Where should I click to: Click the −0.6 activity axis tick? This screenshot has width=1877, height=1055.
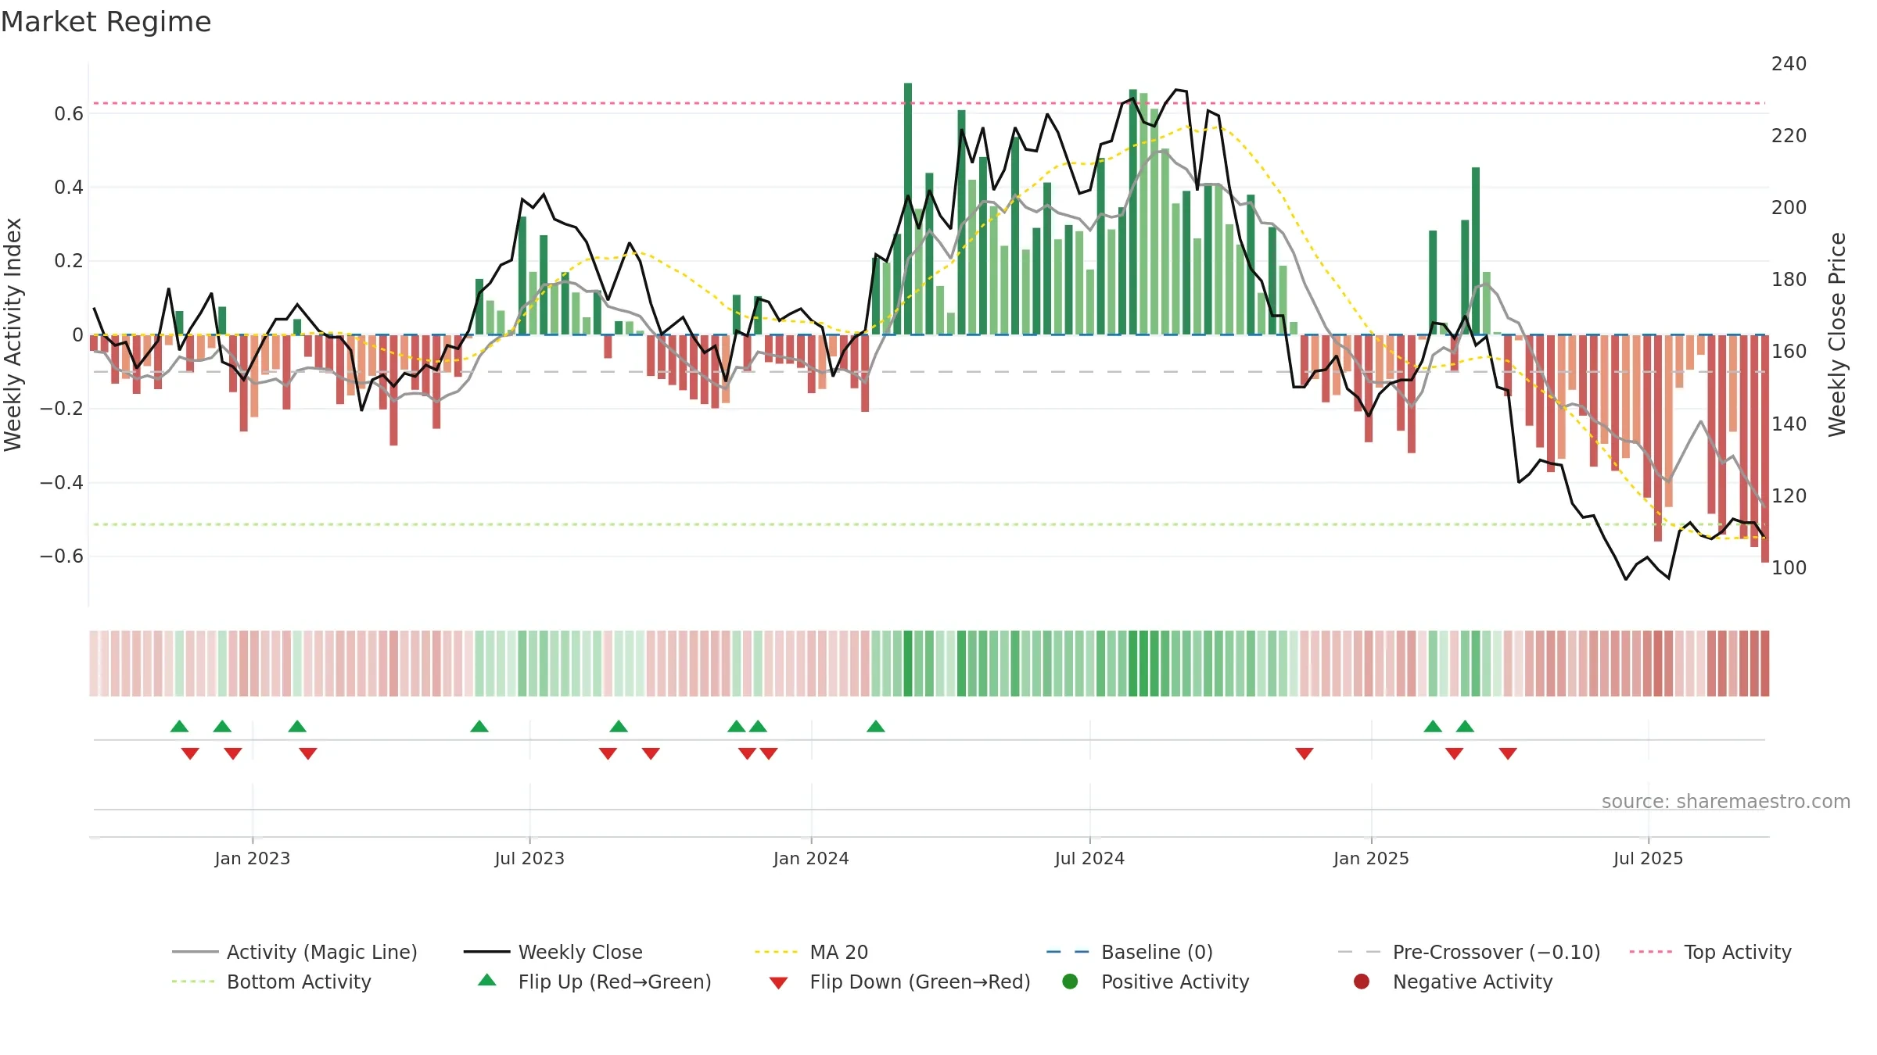click(x=62, y=556)
